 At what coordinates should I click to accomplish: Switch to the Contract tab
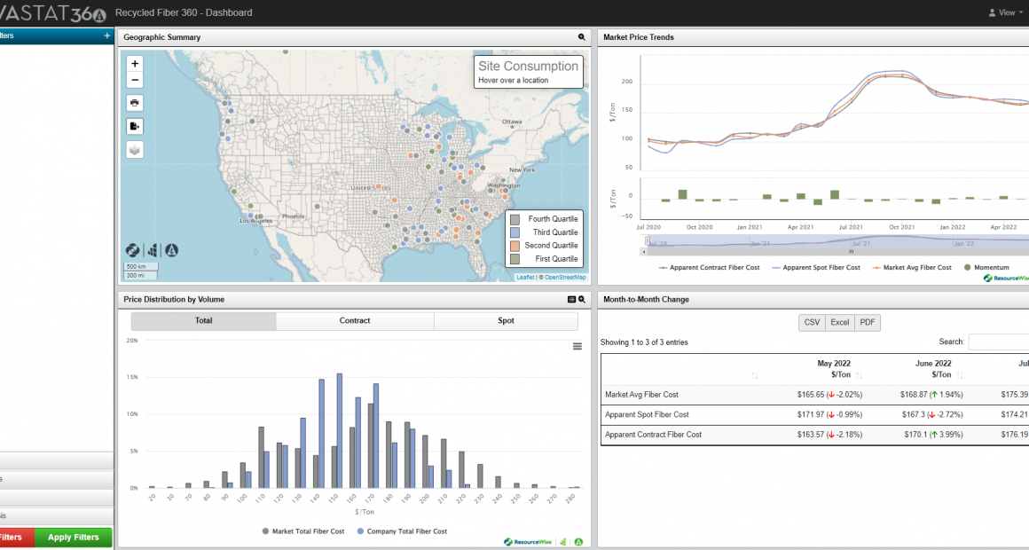(355, 321)
